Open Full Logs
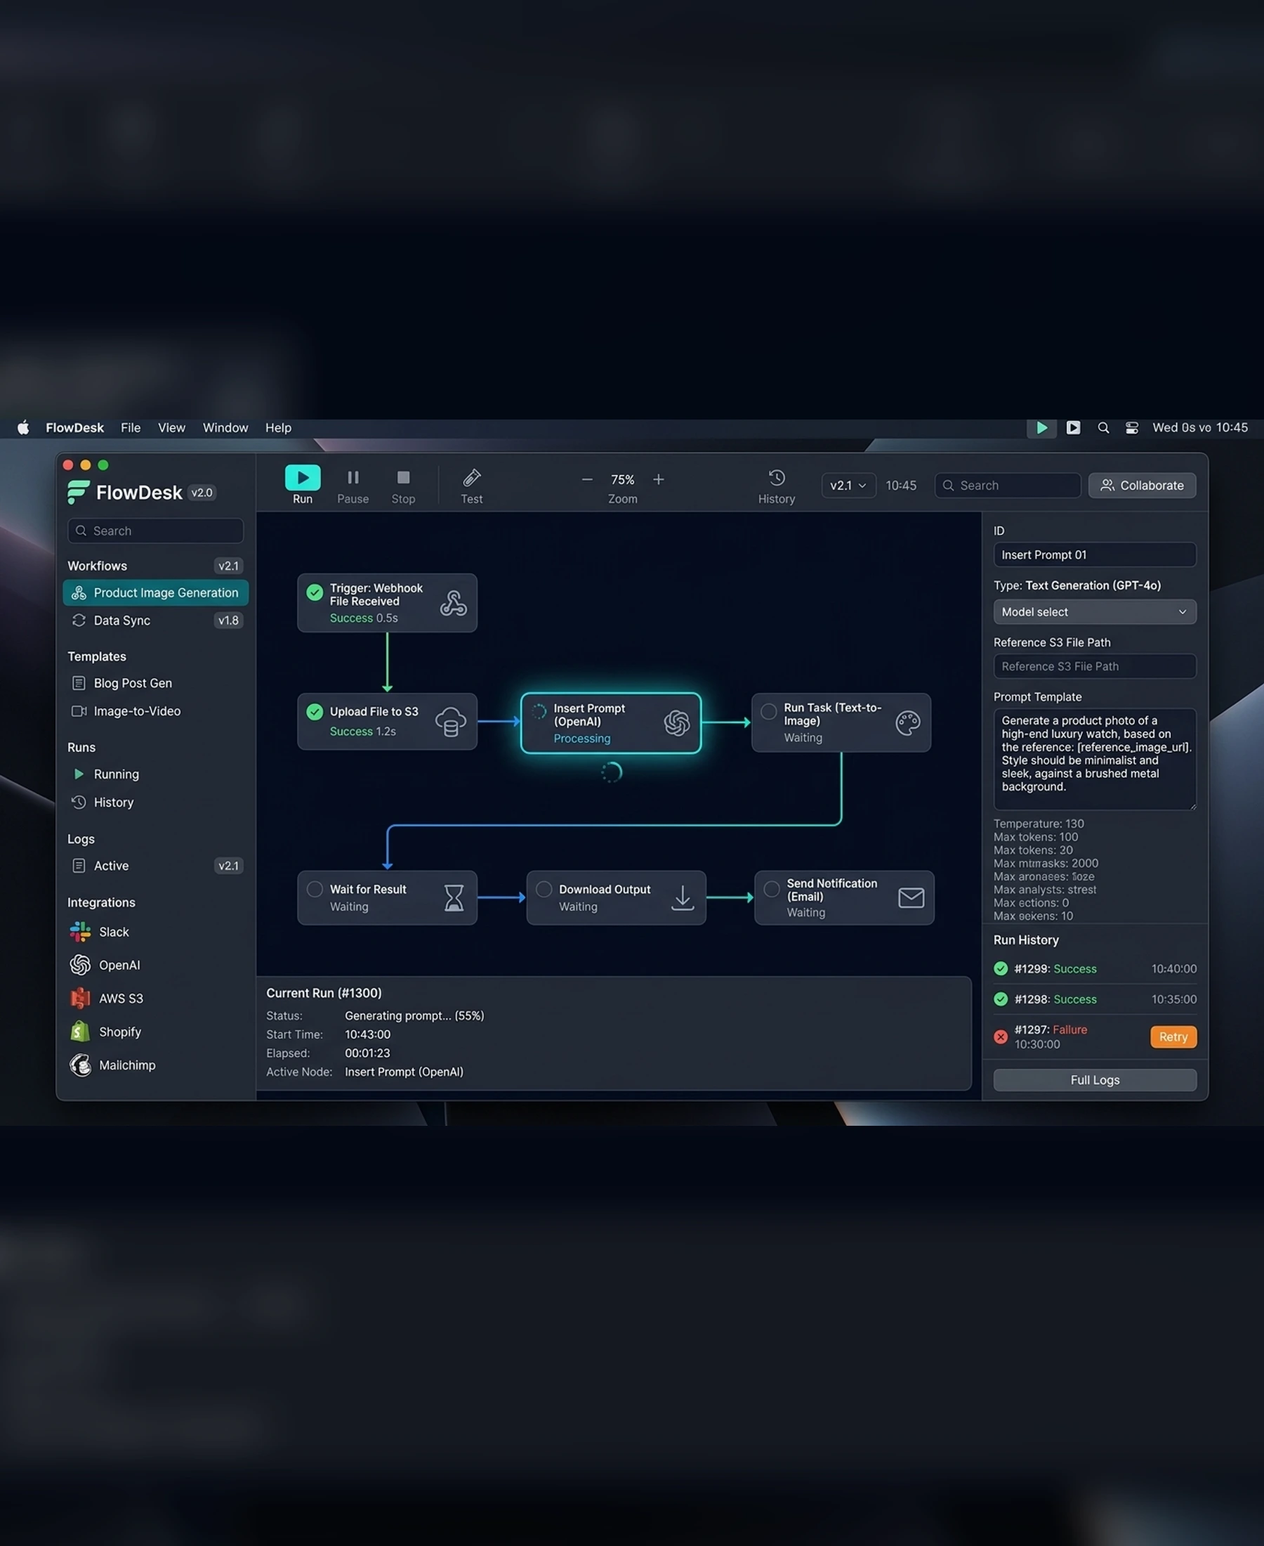 (x=1094, y=1079)
